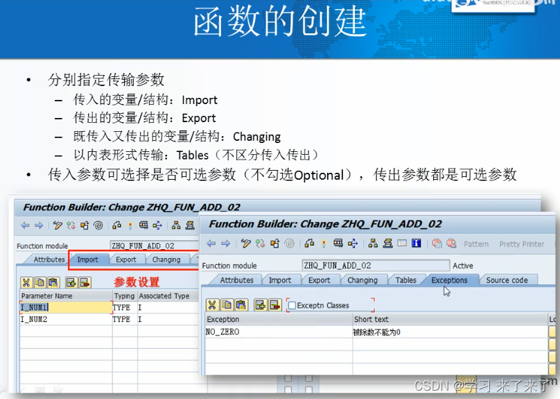
Task: Toggle Display/Change pencil icon in rear window toolbar
Action: click(58, 226)
